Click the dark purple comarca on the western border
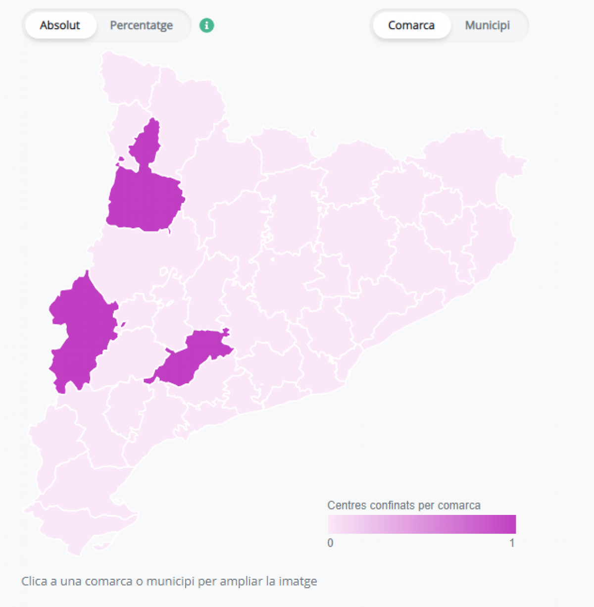The width and height of the screenshot is (594, 607). pyautogui.click(x=82, y=332)
